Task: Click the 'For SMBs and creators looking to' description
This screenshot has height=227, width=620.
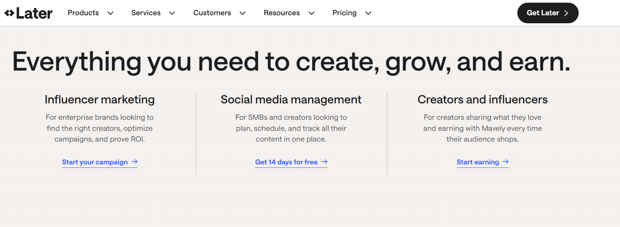Action: point(291,128)
